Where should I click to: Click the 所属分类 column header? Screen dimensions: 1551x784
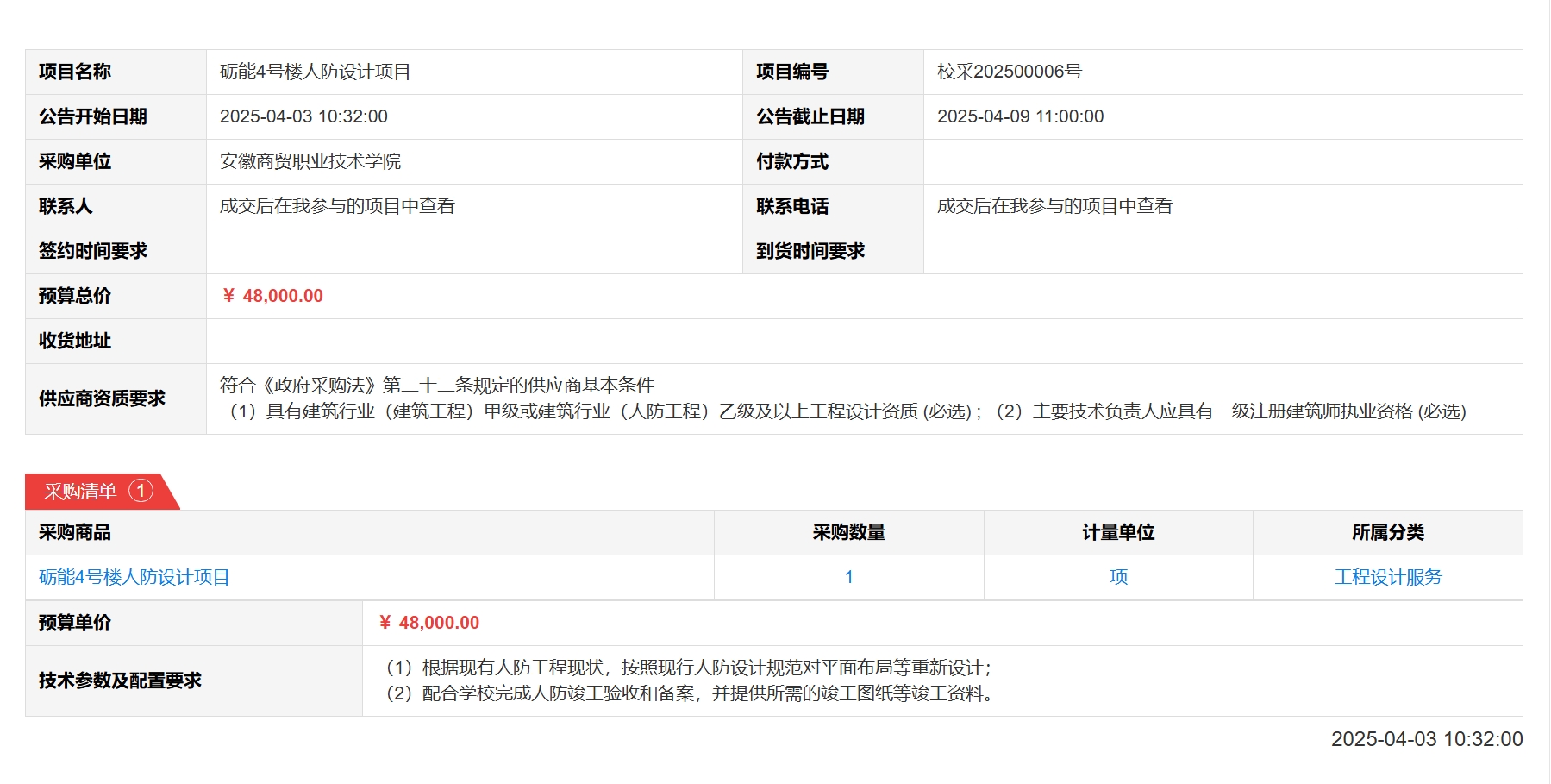[x=1387, y=532]
